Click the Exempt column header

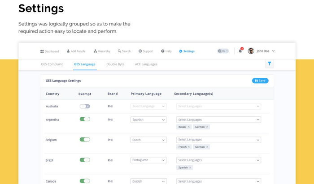coord(85,94)
